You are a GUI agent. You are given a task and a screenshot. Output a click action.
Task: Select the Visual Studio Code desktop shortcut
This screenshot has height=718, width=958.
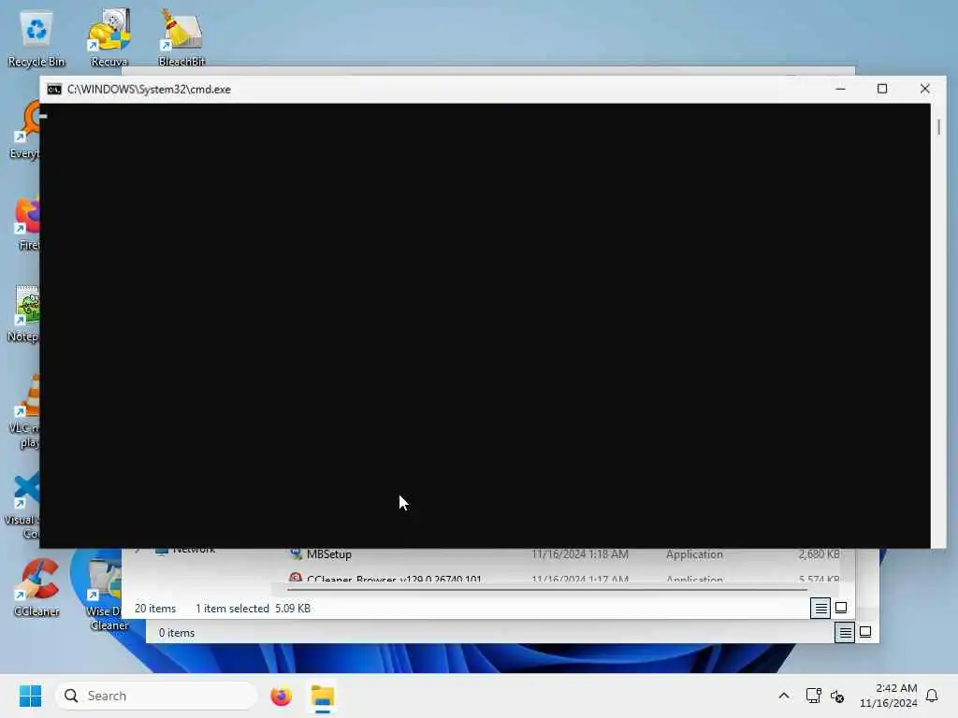(24, 506)
